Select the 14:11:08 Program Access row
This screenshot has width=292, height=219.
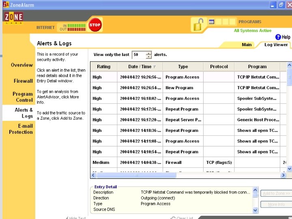point(189,141)
